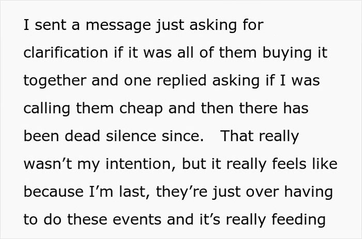Click the word "feeding"
This screenshot has height=239, width=362.
coord(299,220)
